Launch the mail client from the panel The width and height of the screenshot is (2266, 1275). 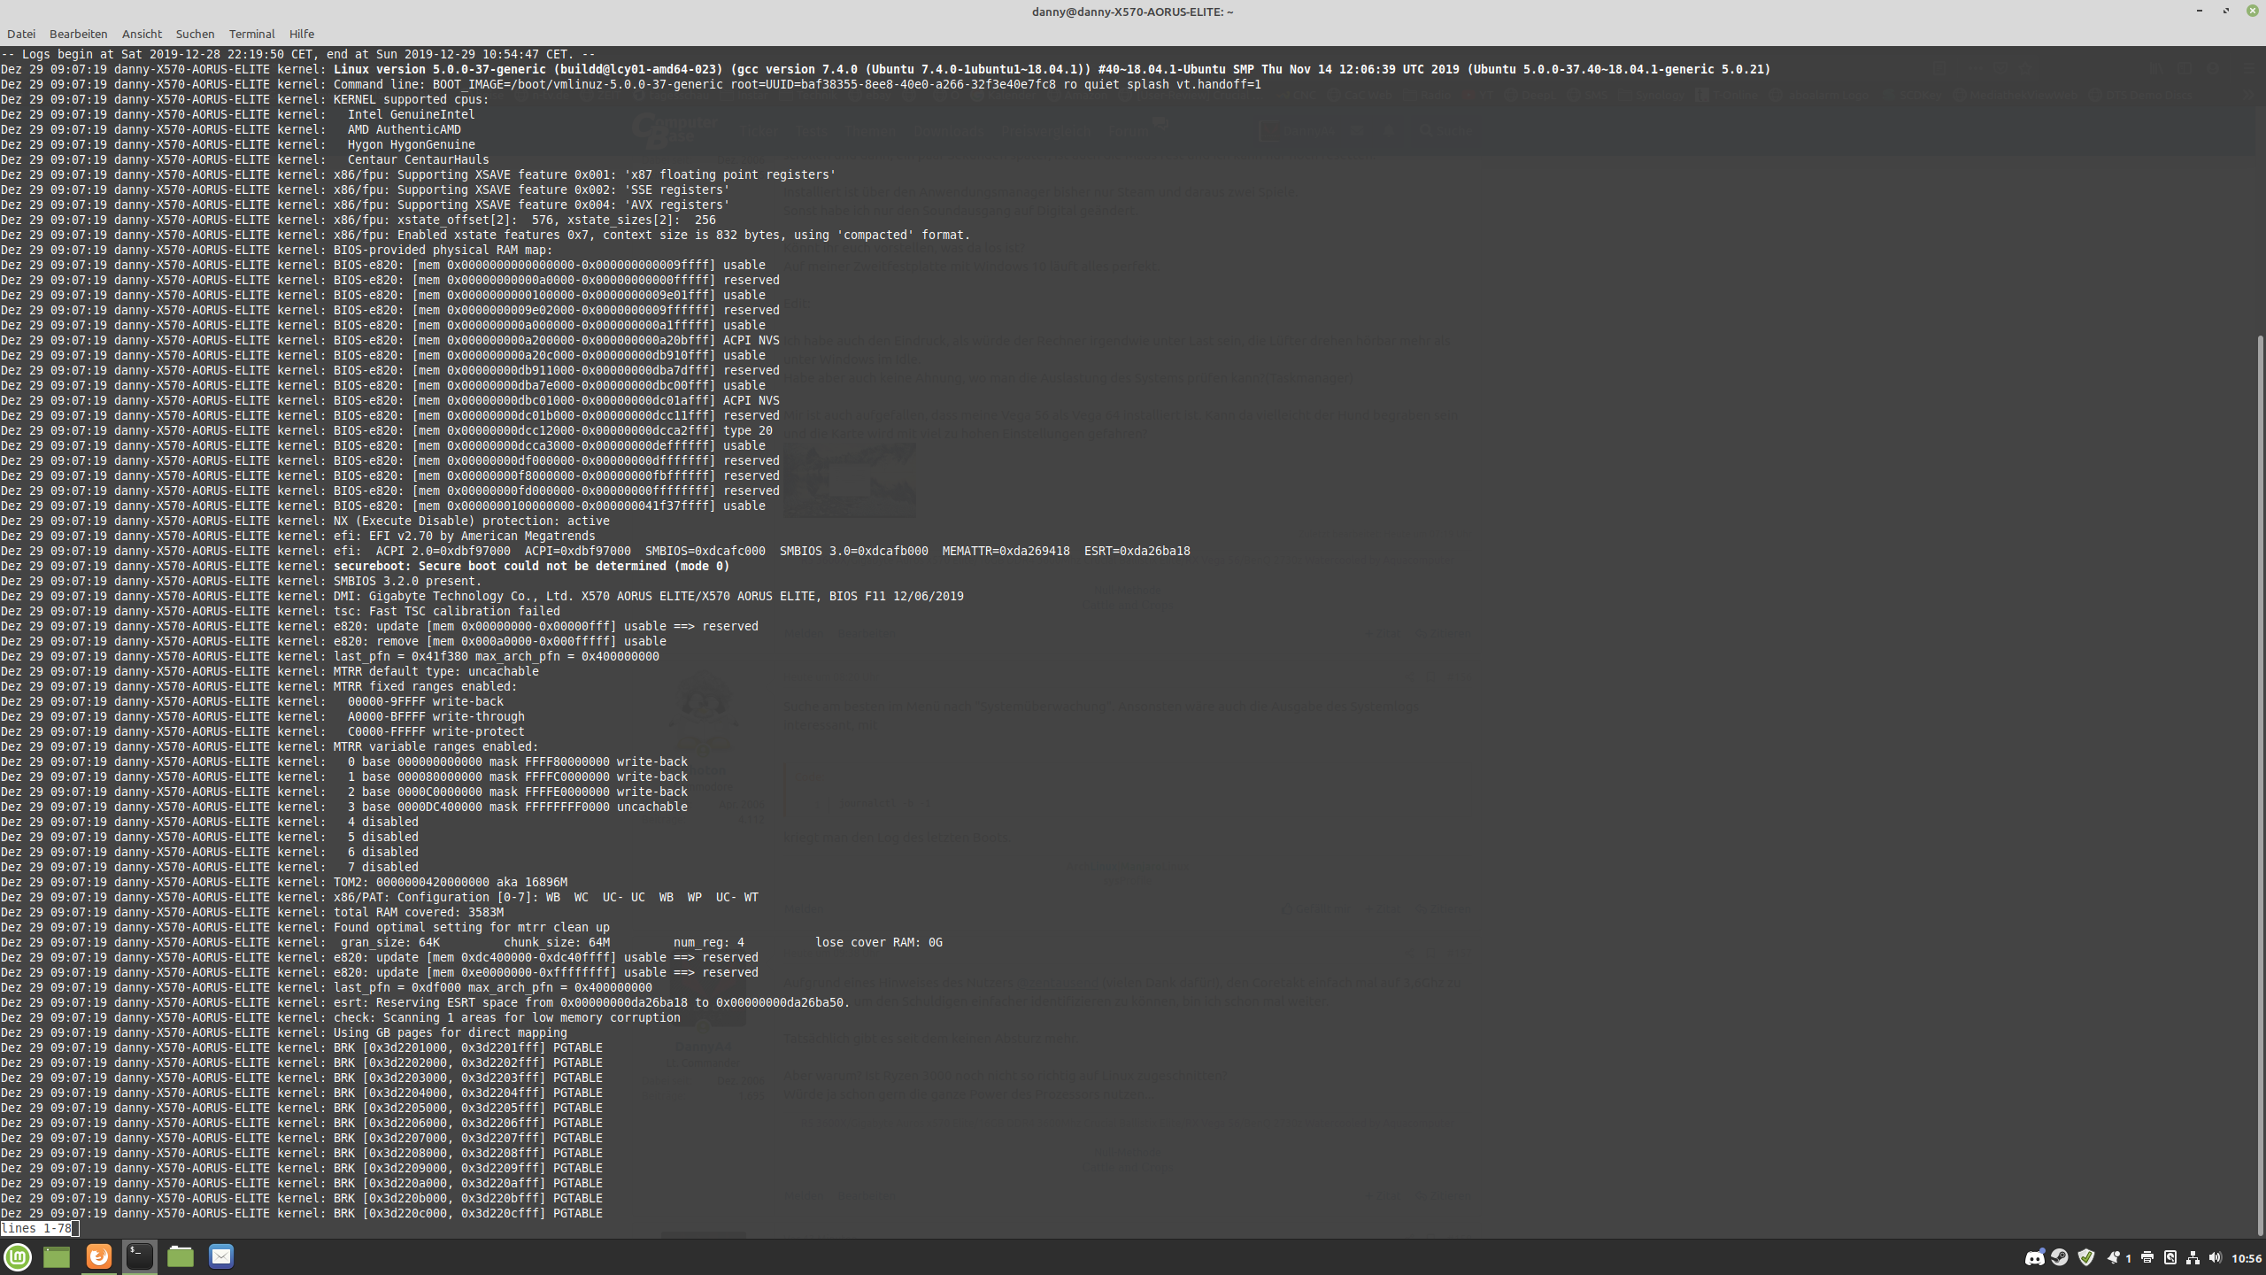click(221, 1256)
